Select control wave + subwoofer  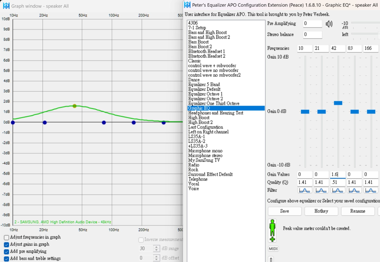tap(212, 66)
